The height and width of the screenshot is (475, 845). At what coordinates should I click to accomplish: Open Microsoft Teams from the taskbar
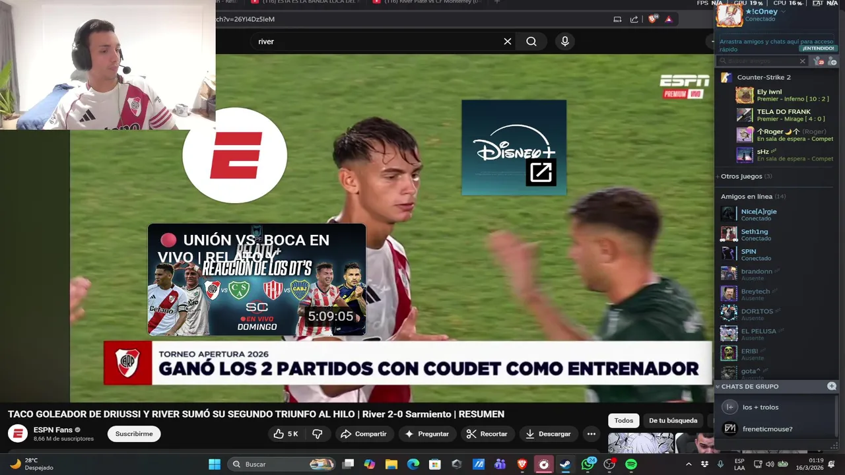pos(500,464)
